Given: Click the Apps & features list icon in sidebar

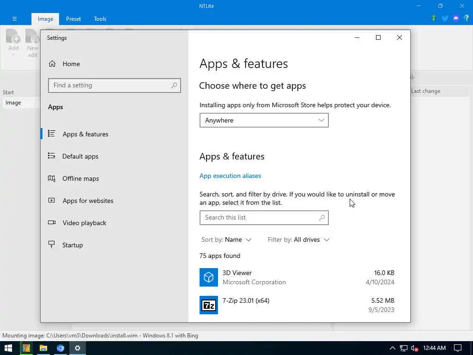Looking at the screenshot, I should [52, 134].
